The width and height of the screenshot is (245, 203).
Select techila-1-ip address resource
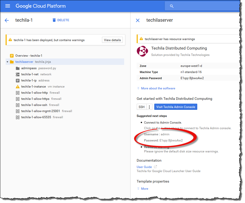(32, 80)
